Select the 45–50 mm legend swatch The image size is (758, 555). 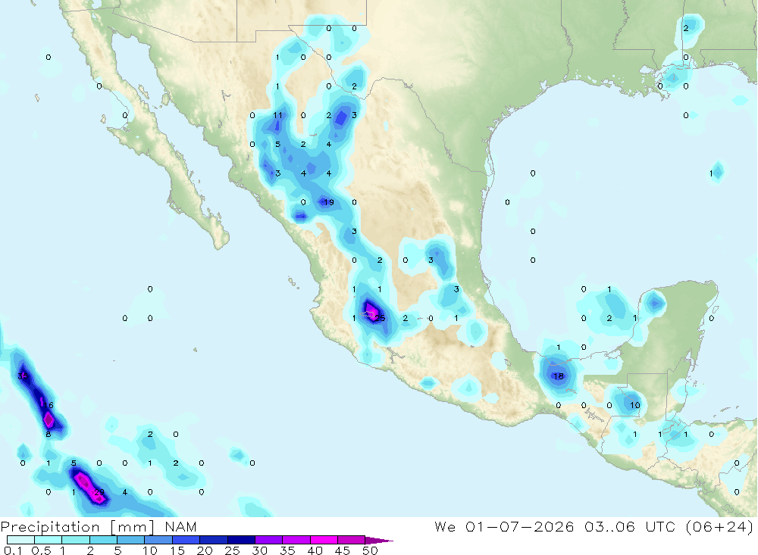click(x=351, y=540)
